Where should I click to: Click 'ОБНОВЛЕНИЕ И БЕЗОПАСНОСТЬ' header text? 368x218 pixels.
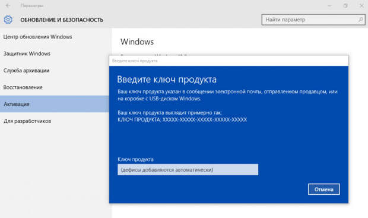(x=62, y=20)
